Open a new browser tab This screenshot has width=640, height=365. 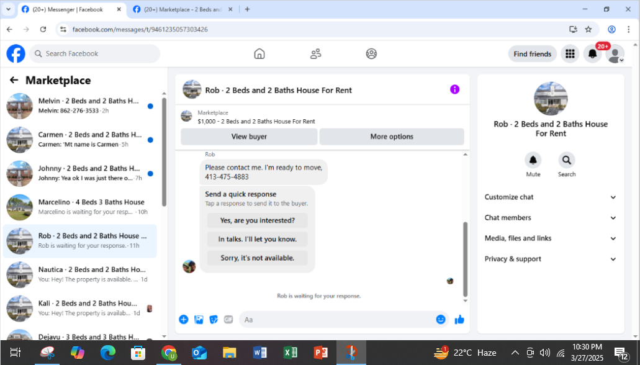pyautogui.click(x=247, y=9)
